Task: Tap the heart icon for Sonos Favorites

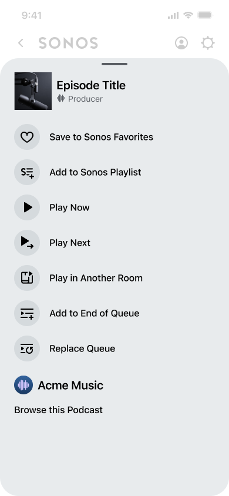Action: [x=27, y=137]
